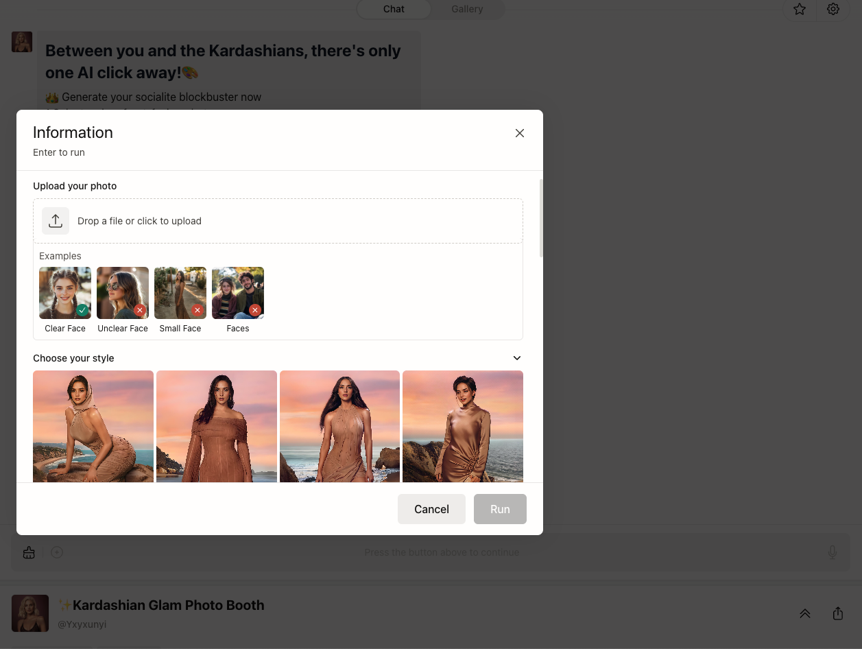
Task: Click the star favorite icon
Action: click(x=800, y=9)
